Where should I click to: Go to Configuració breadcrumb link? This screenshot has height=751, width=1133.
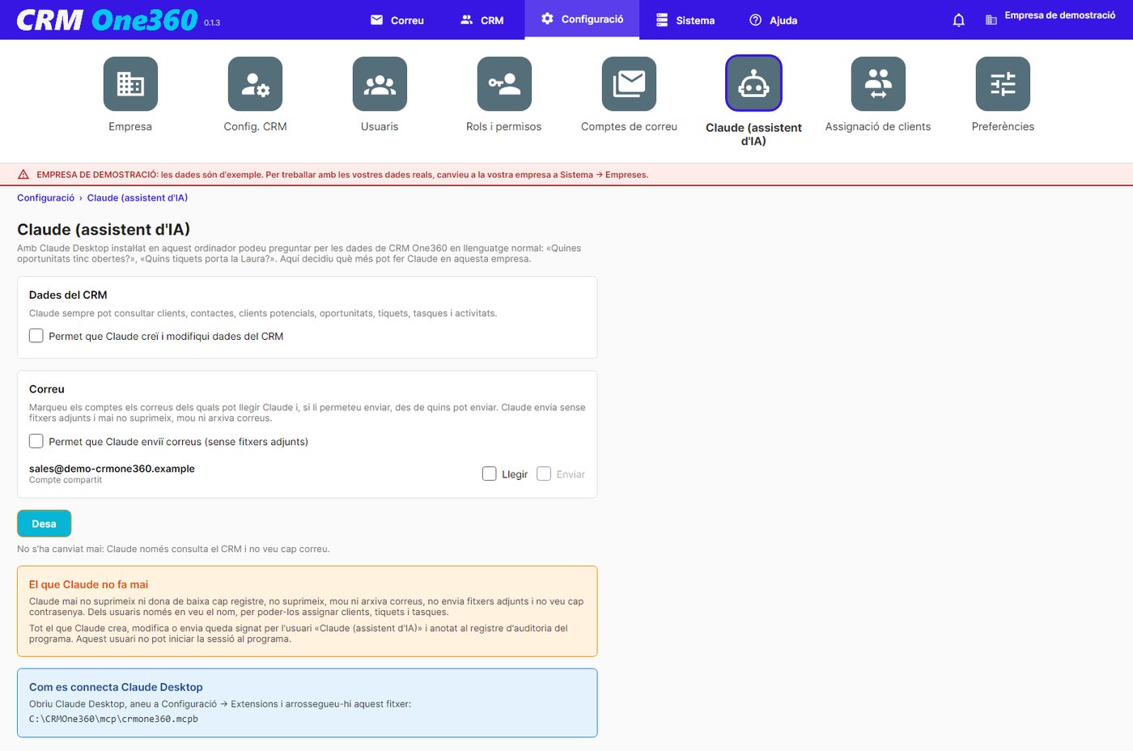[x=46, y=198]
